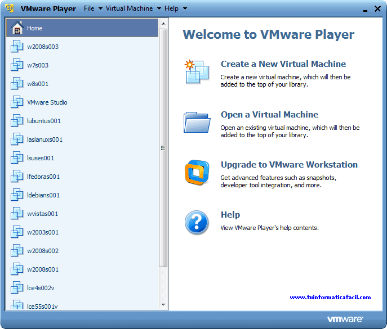Click the VM icon beside w7s003

[x=17, y=65]
